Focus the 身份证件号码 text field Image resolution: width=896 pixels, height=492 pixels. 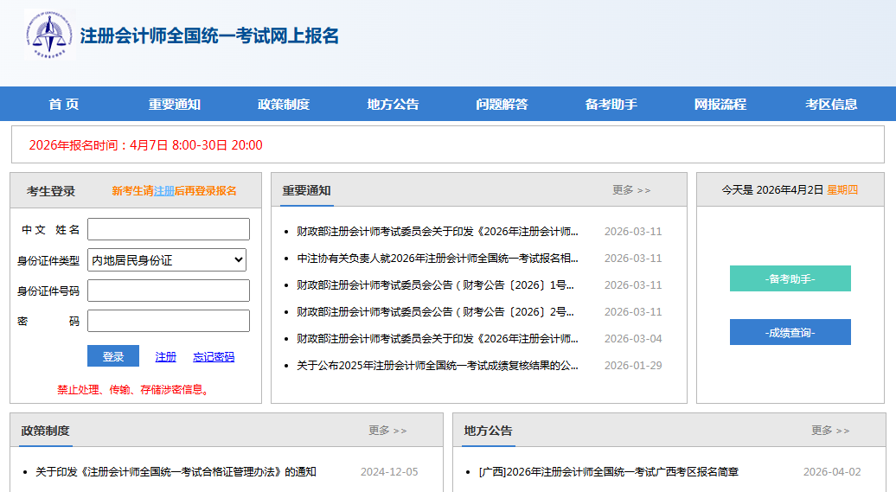click(168, 291)
